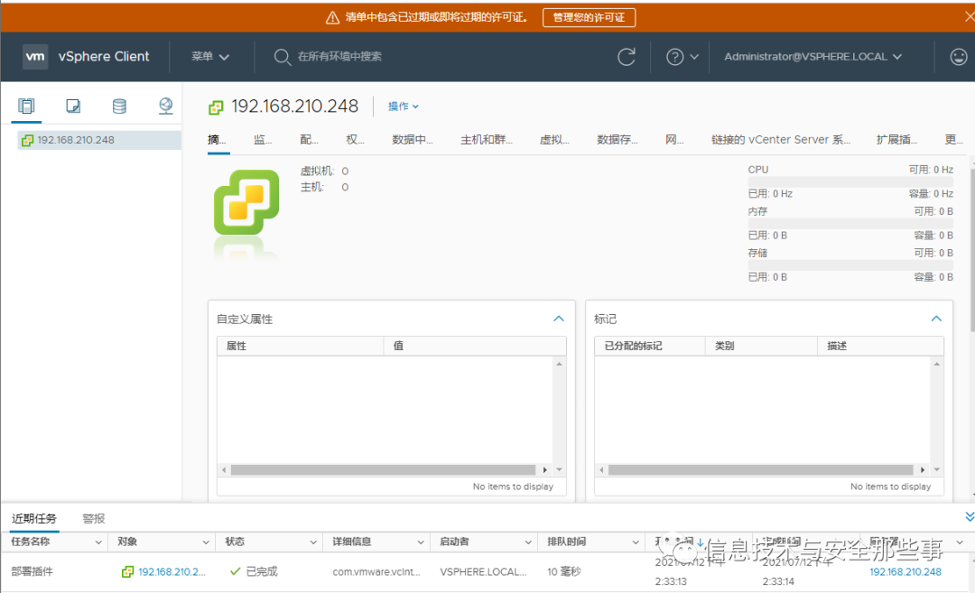Open the 菜单 dropdown
This screenshot has height=593, width=975.
[210, 57]
